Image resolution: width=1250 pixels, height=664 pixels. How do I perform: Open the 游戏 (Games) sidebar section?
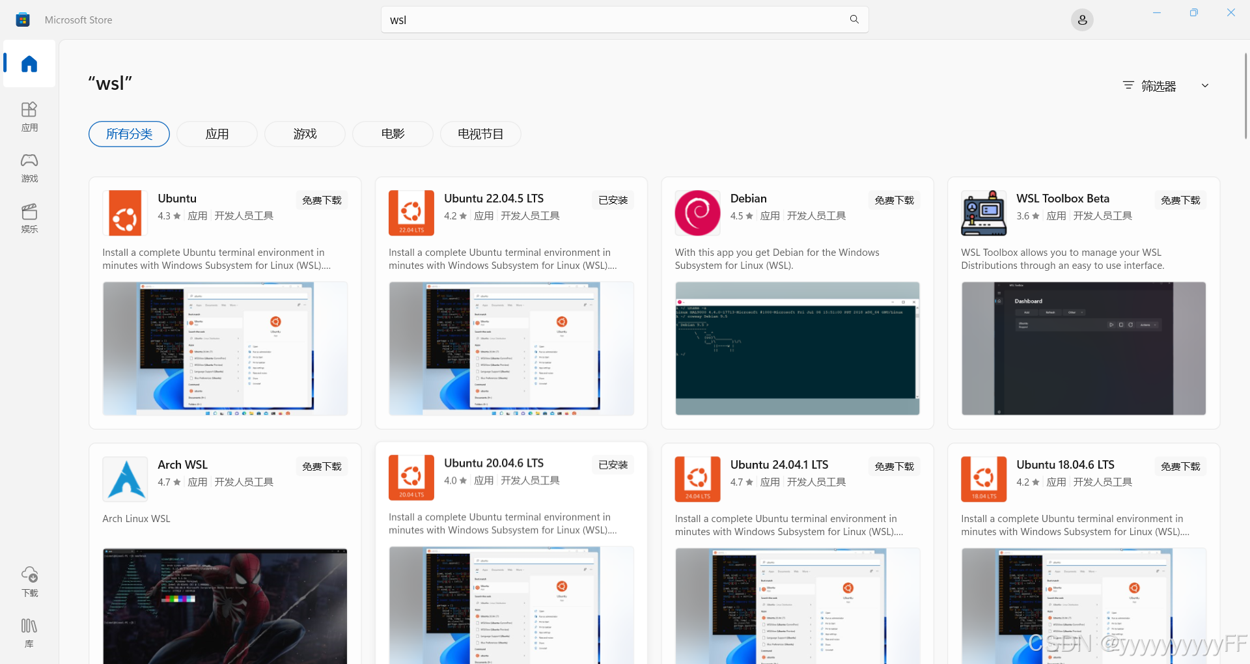29,167
